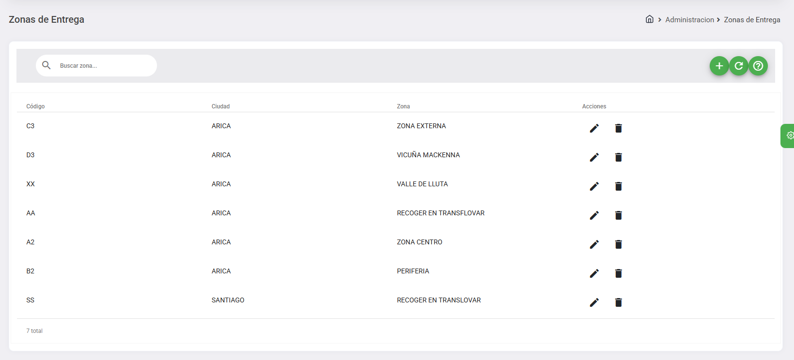Image resolution: width=794 pixels, height=360 pixels.
Task: Edit the VALLE DE LLUTA zone
Action: point(594,186)
